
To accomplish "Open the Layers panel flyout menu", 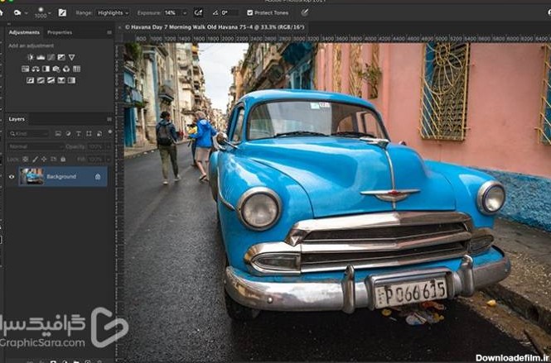I will (x=109, y=119).
